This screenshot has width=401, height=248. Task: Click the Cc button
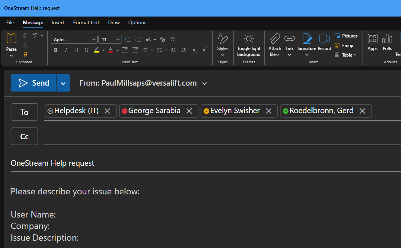24,136
